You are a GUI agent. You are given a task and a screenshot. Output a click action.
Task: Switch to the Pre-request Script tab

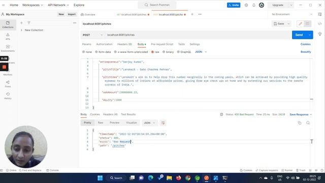click(162, 44)
